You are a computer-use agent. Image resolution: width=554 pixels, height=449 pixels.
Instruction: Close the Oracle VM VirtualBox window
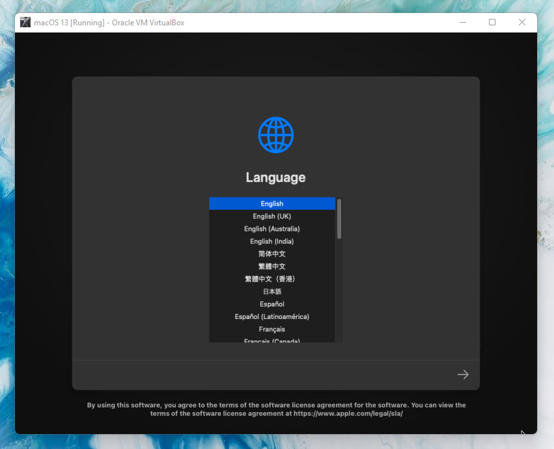(x=522, y=22)
